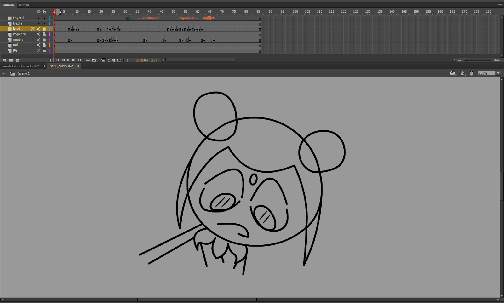The image size is (504, 303).
Task: Switch to SC05_SH15.fla document tab
Action: (61, 66)
